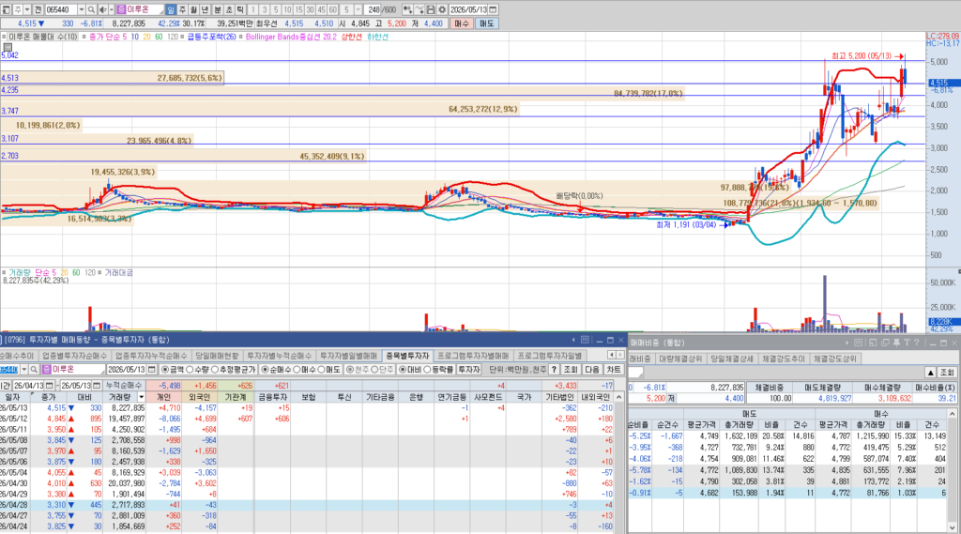Switch to the 투자자별일별매매 tab
This screenshot has width=961, height=534.
(349, 356)
